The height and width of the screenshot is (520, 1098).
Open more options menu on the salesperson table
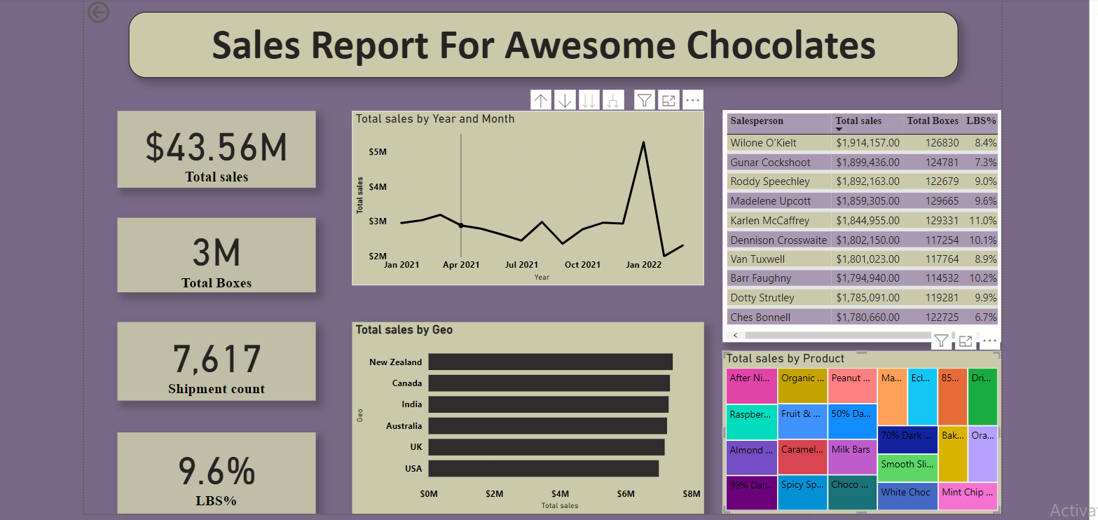(989, 341)
